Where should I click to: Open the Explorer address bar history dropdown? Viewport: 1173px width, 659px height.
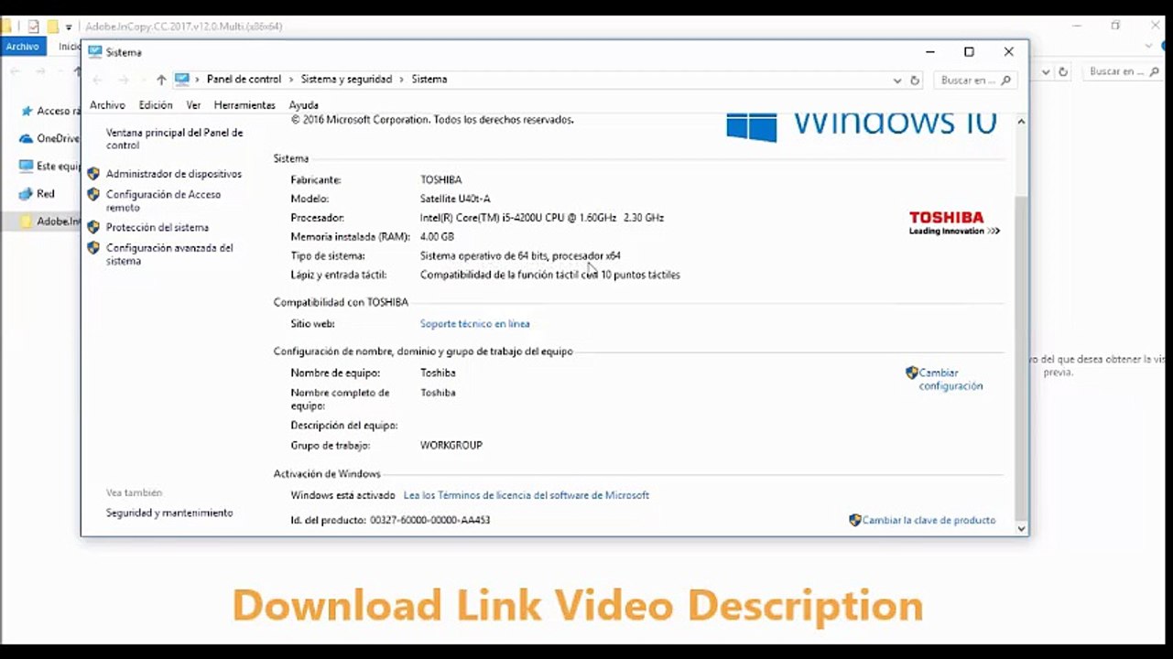pos(1047,71)
